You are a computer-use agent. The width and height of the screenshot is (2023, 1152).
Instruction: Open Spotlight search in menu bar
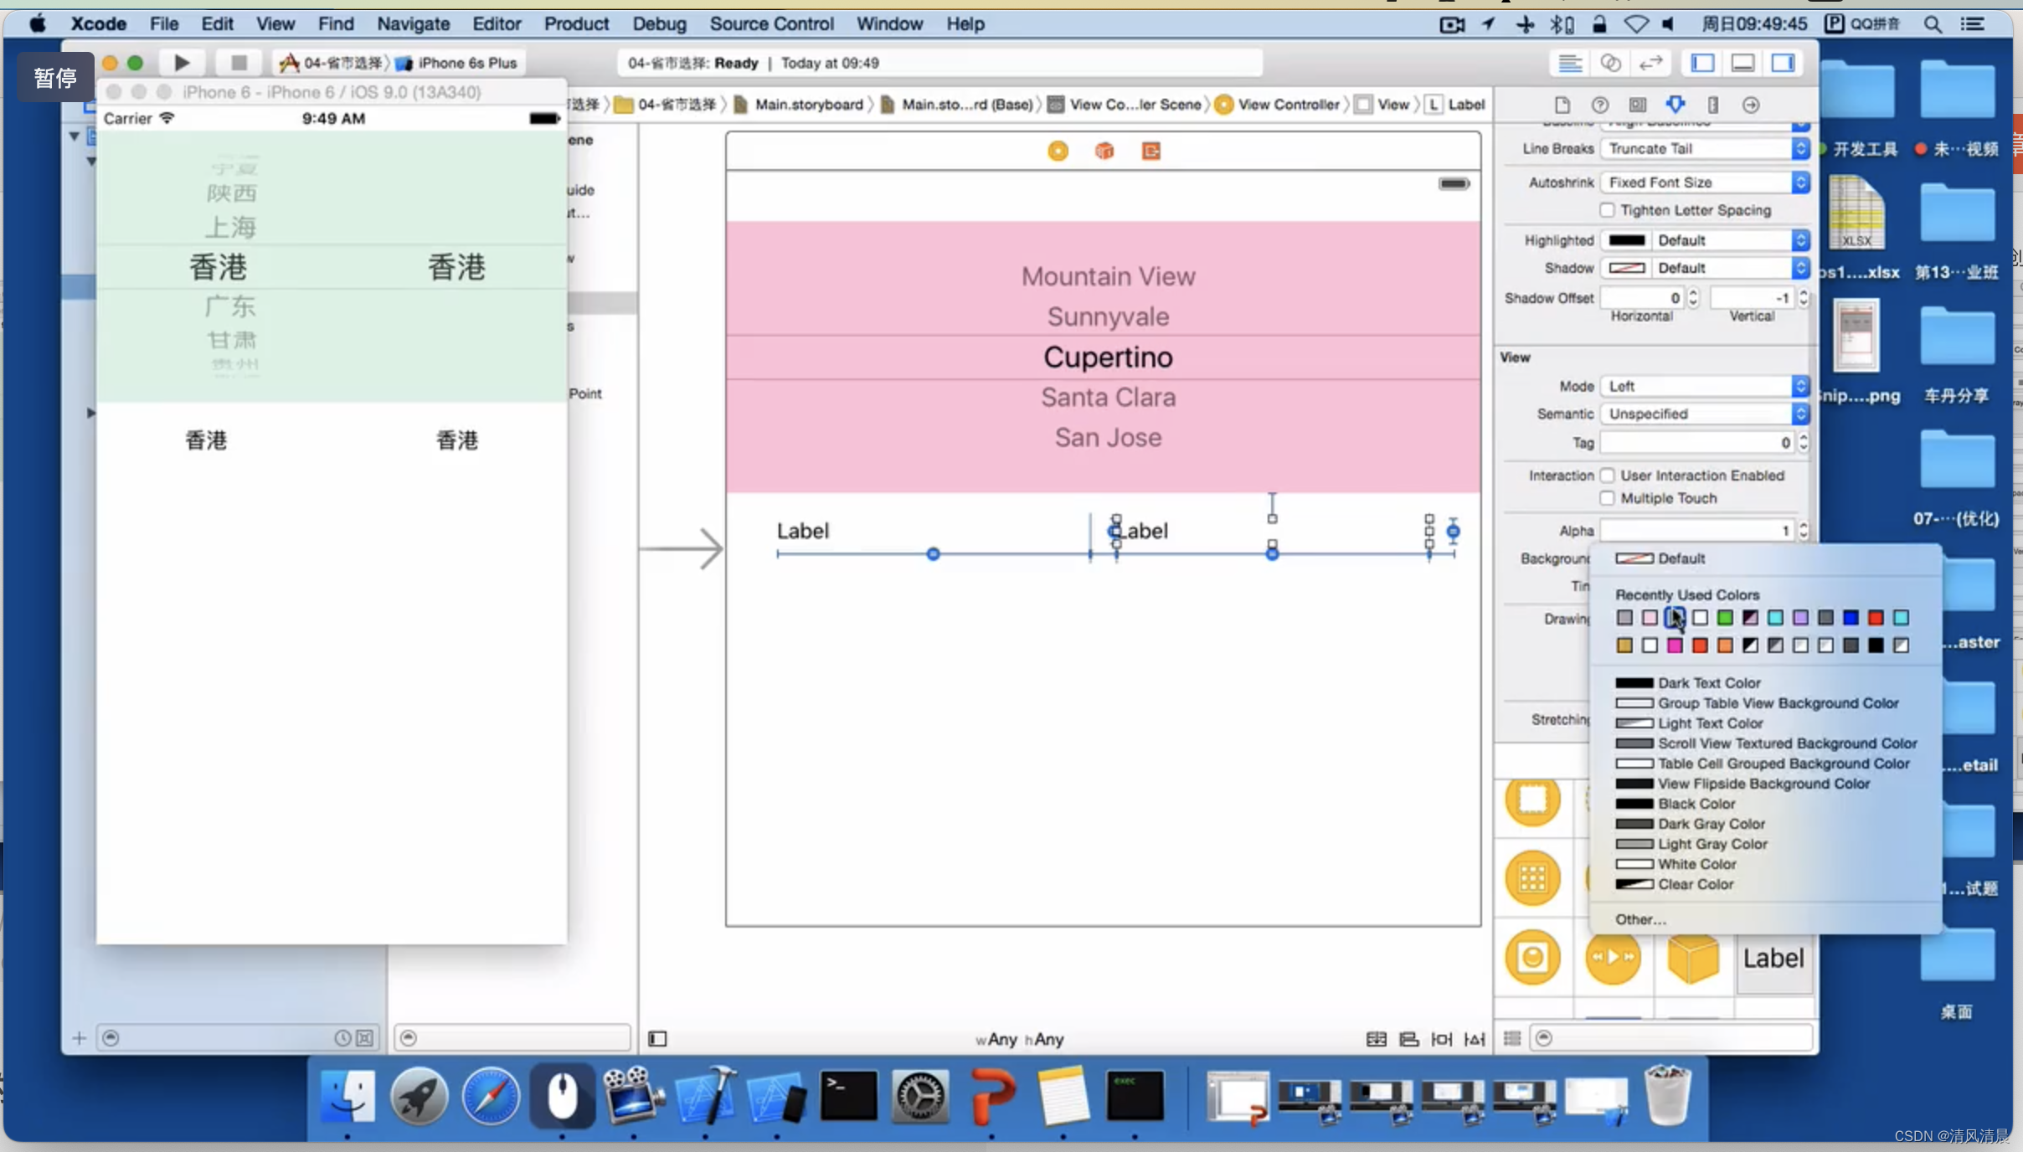tap(1932, 23)
